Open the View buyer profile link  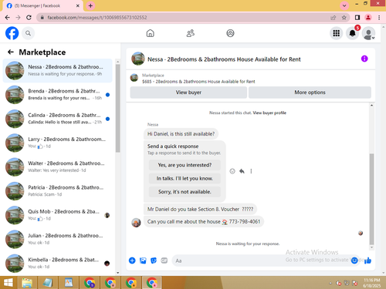269,113
